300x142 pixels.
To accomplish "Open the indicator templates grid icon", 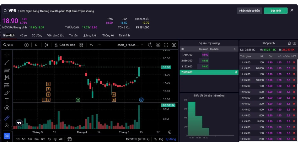I will [81, 45].
